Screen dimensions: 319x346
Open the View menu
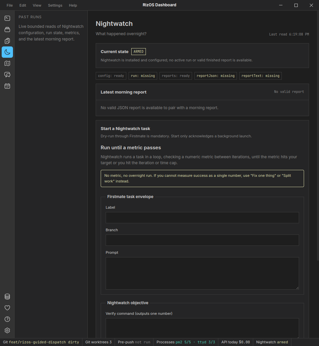point(37,5)
